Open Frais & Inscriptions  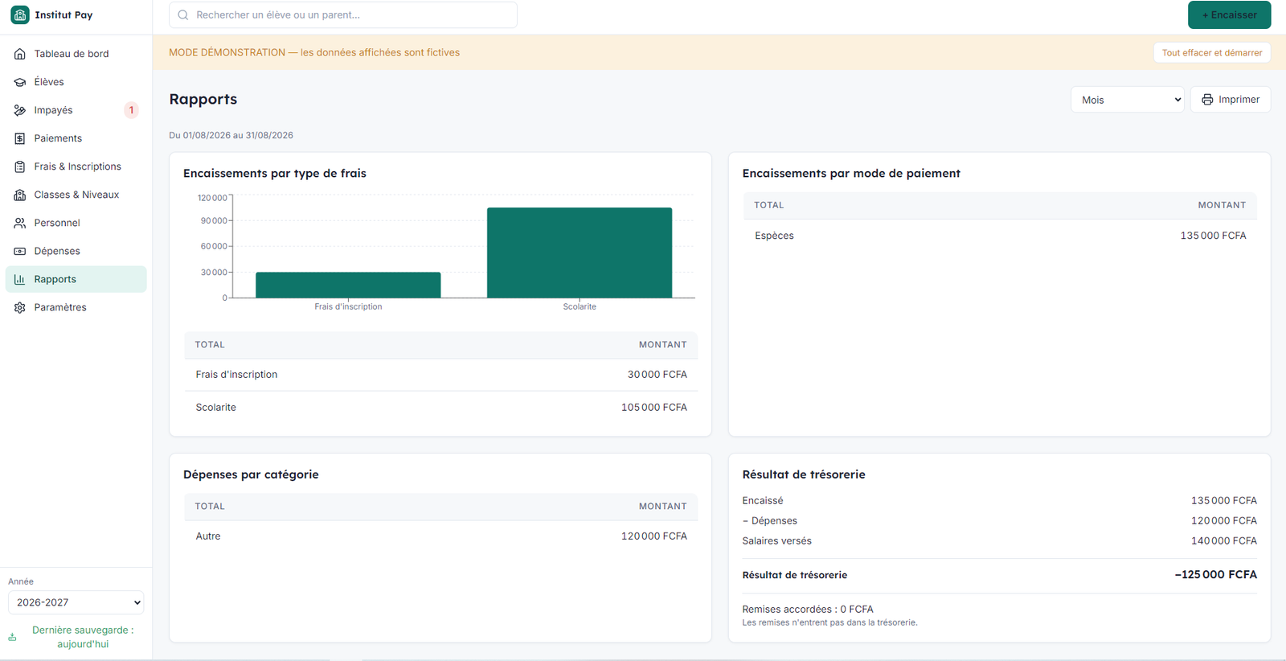coord(76,166)
